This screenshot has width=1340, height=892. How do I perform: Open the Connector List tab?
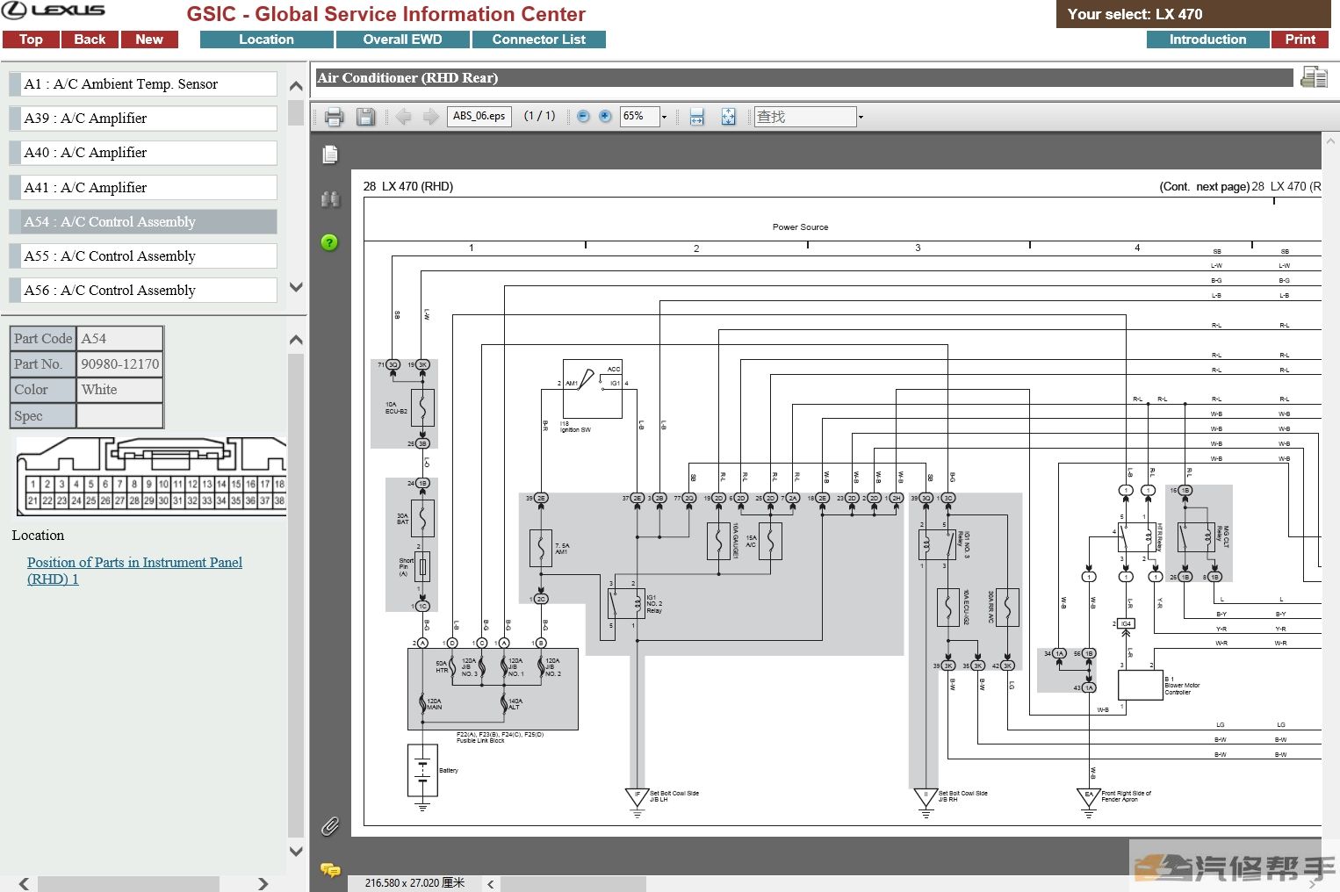tap(539, 40)
